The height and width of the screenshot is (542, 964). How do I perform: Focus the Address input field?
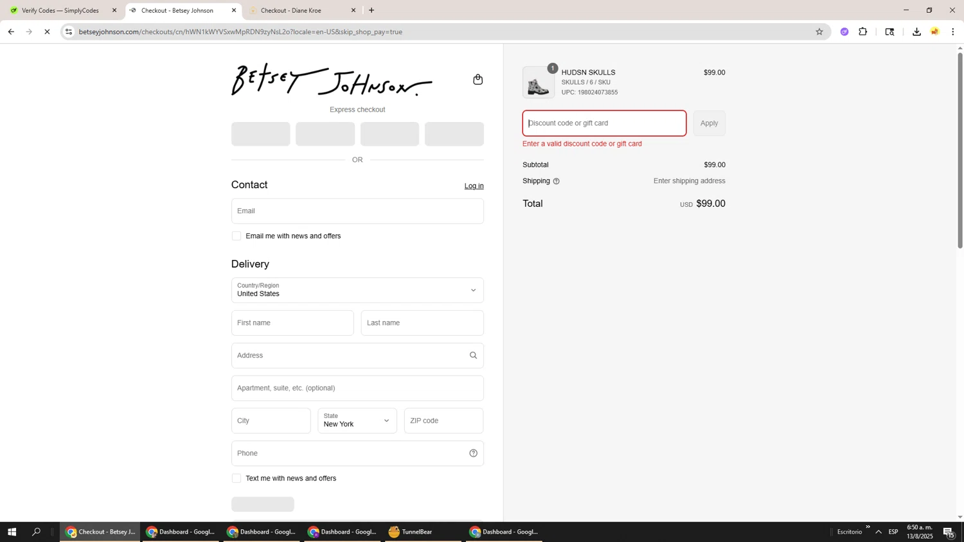tap(357, 356)
